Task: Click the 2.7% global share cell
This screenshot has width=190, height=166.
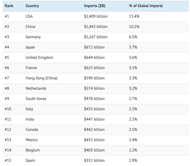Action: pyautogui.click(x=133, y=99)
